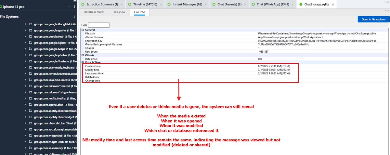This screenshot has height=155, width=390.
Task: Click folder icon beside group.com.google.lighter
Action: click(x=31, y=43)
